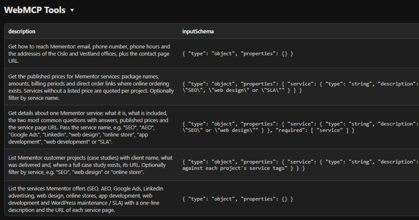
Task: Click the schema mentioning project's service tags
Action: pos(300,165)
